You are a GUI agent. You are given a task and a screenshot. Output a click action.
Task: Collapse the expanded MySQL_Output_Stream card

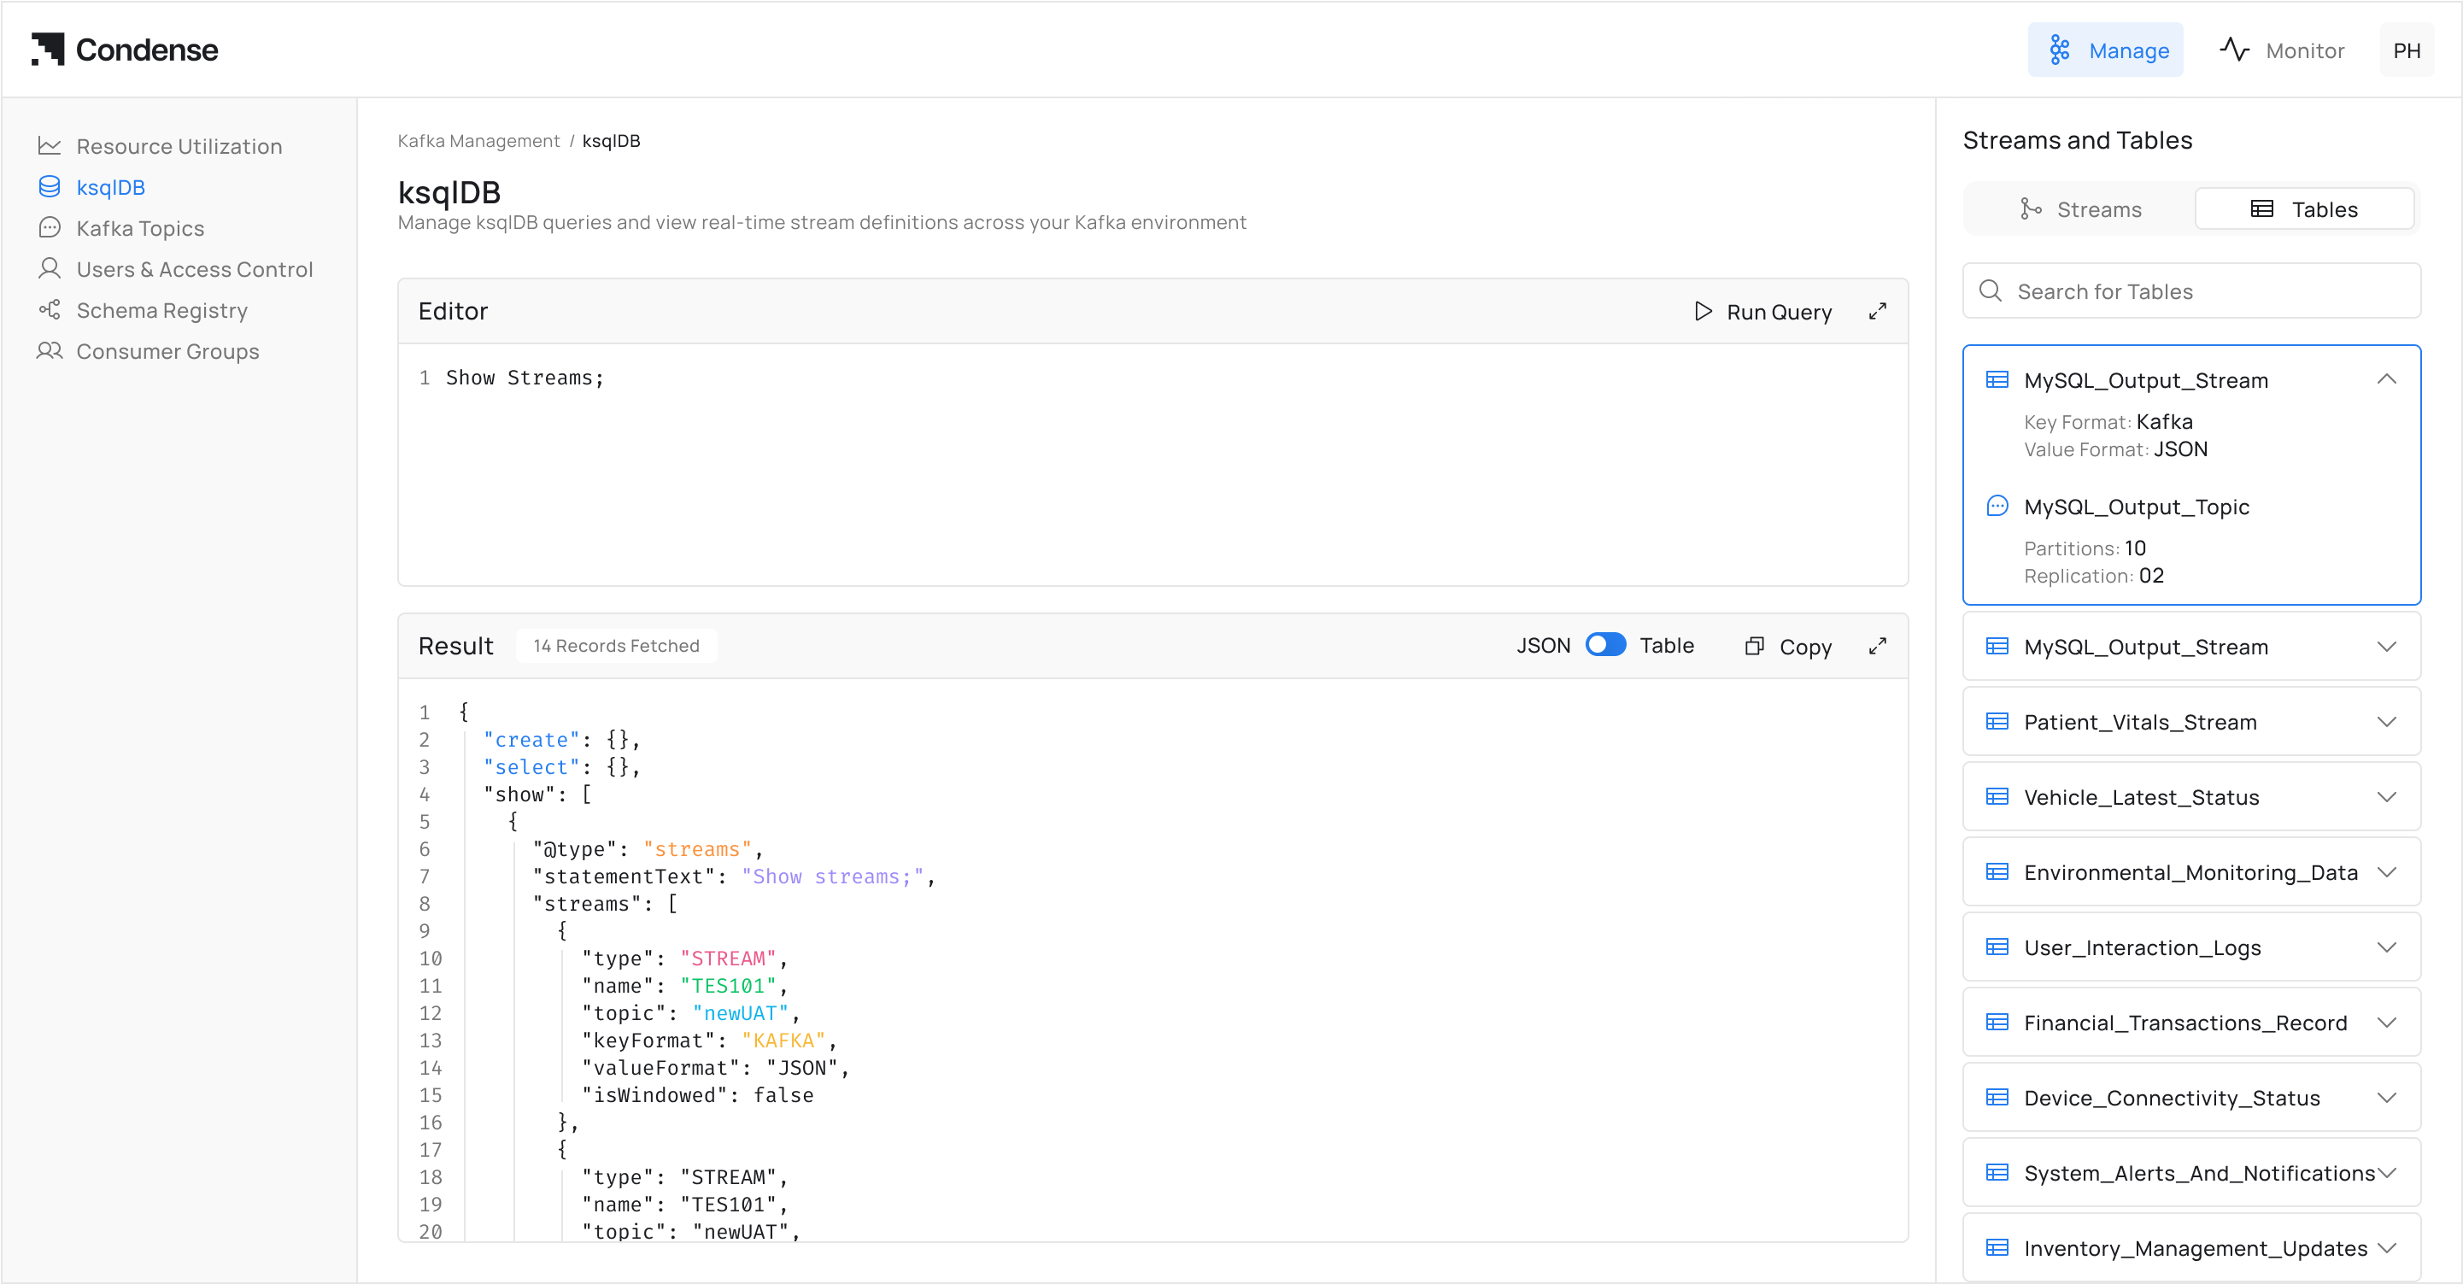tap(2386, 379)
